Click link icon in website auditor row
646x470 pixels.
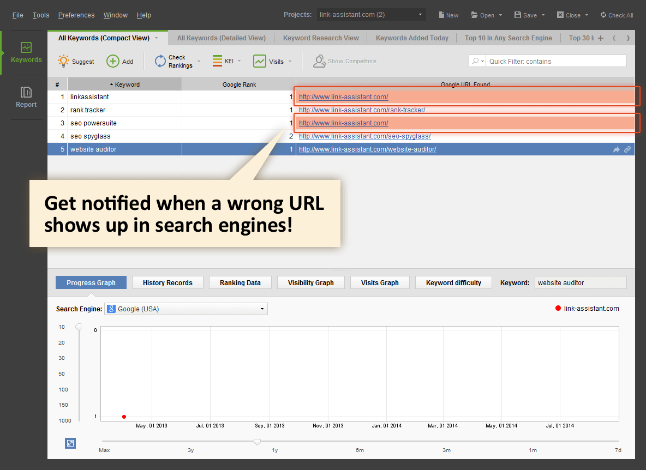[627, 149]
